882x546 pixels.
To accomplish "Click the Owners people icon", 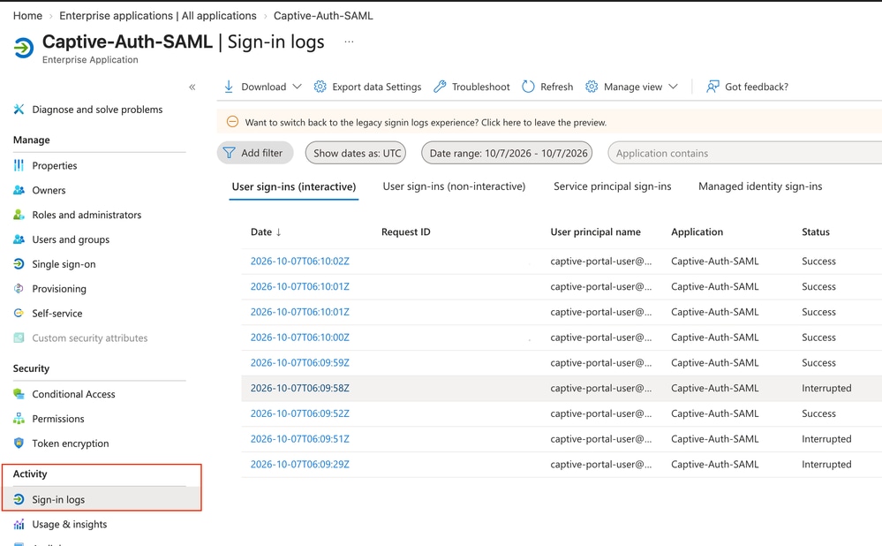I will pyautogui.click(x=19, y=190).
